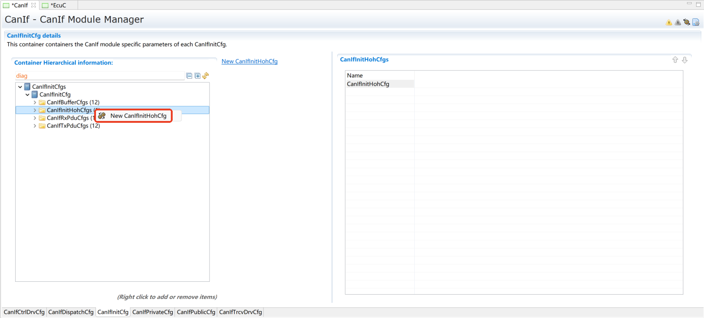Choose New CanIfInitHohCfg from context menu
The image size is (704, 318).
coord(138,116)
